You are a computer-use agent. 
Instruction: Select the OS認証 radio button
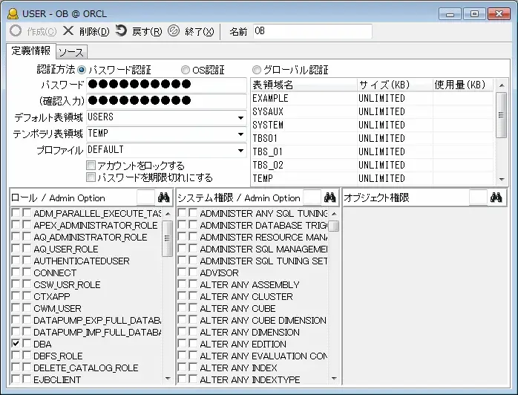coord(186,70)
